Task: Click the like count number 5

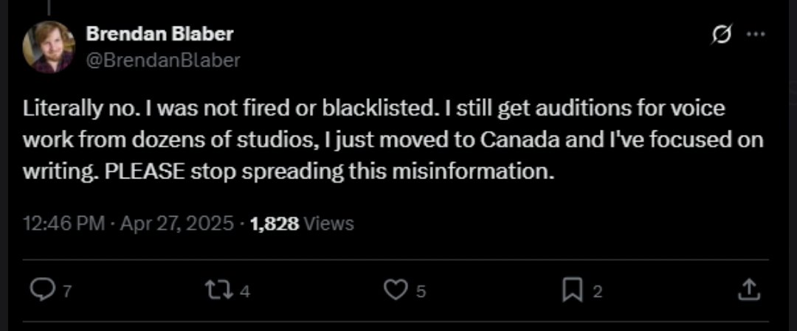Action: [421, 292]
